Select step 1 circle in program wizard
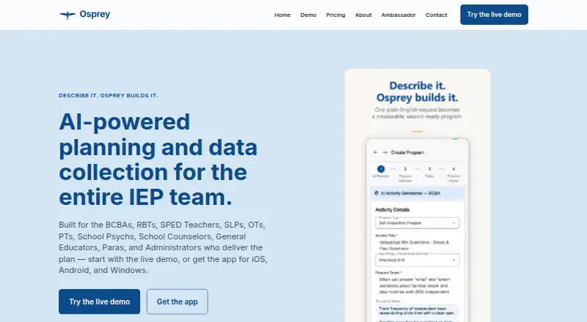 [381, 169]
